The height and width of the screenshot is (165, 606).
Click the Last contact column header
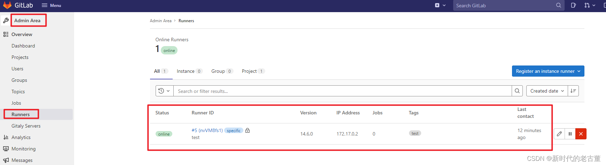[x=526, y=113]
